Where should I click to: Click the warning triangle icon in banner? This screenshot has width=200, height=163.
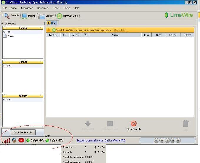click(x=49, y=30)
